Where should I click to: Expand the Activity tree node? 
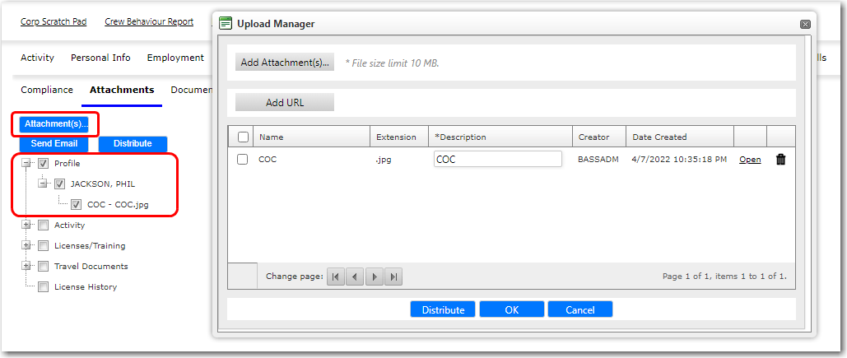[26, 225]
